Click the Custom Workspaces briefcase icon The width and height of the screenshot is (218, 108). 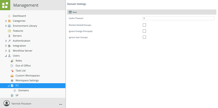12,76
